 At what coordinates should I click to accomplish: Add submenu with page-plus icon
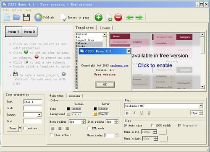pos(109,18)
